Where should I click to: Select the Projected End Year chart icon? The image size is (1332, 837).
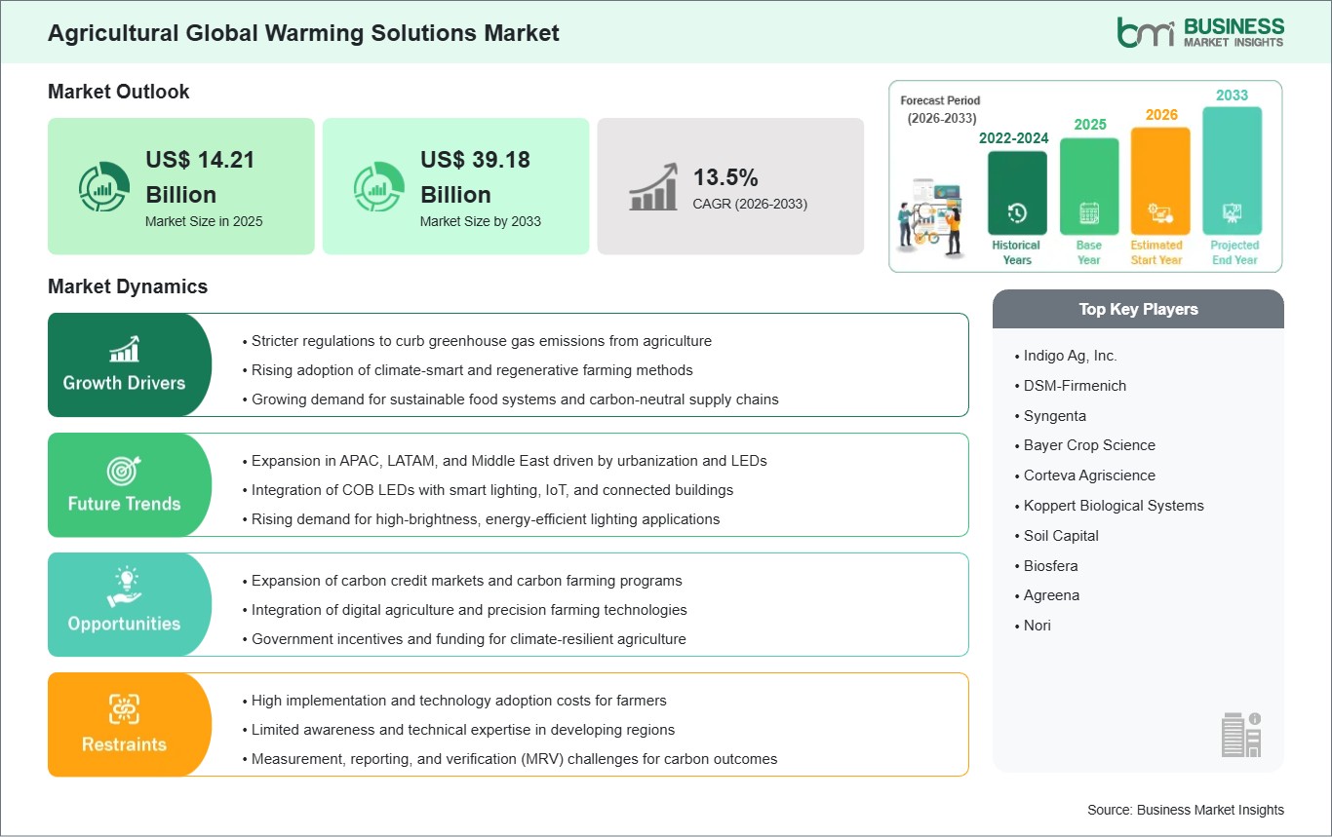click(x=1232, y=215)
